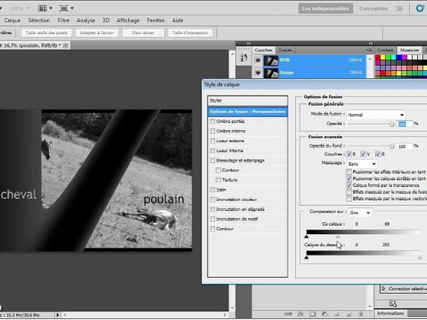Select the Conception workspace
This screenshot has width=427, height=320.
373,8
